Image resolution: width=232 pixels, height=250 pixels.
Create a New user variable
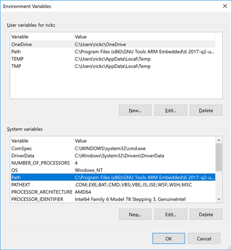click(135, 110)
